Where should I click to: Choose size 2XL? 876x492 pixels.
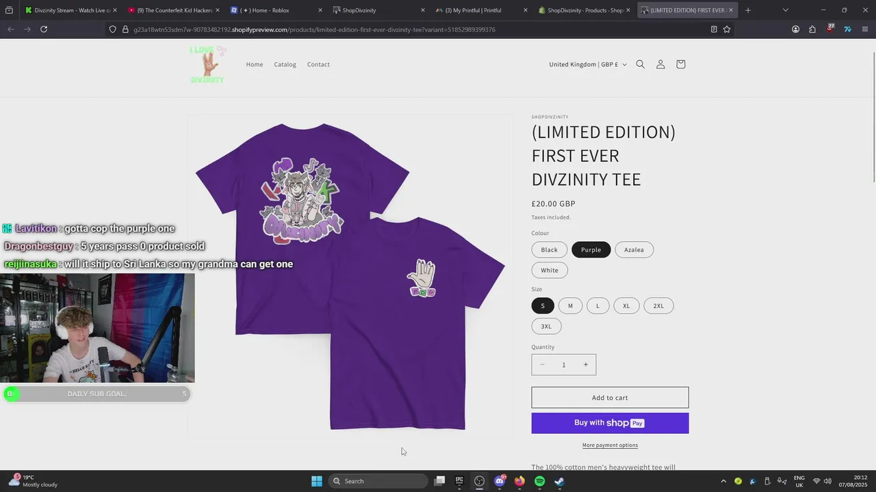click(658, 306)
